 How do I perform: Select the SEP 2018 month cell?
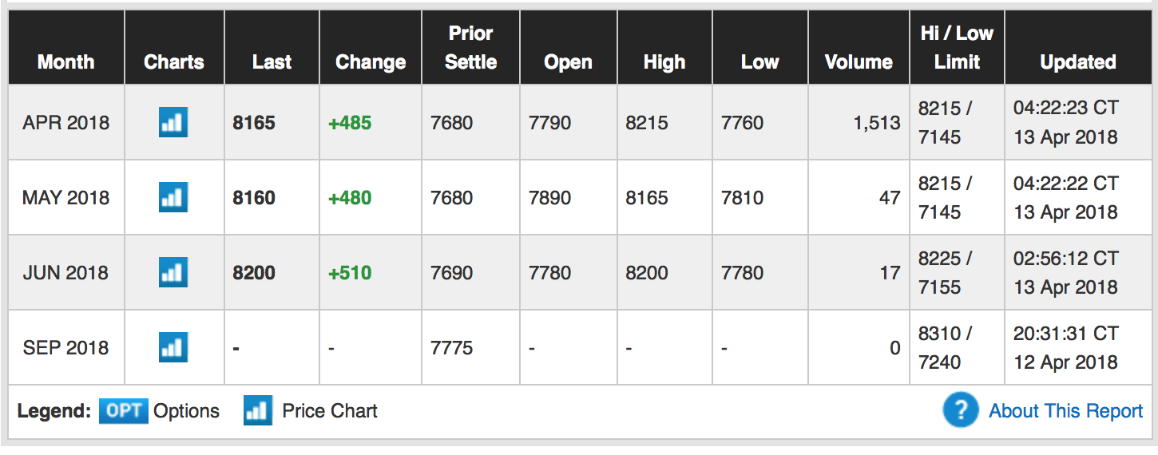pos(65,348)
